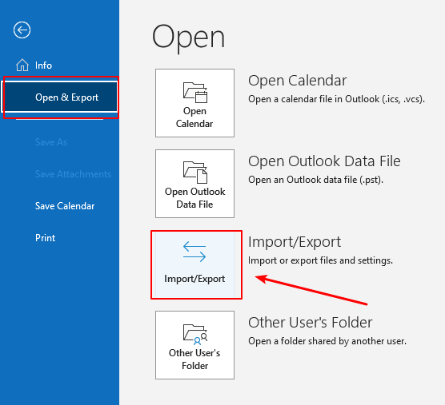The height and width of the screenshot is (405, 445).
Task: Click the Open Outlook Data File heading
Action: point(324,161)
